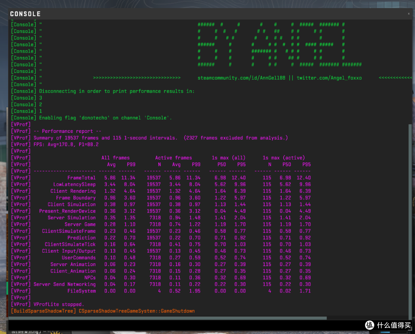Click the twitter.com/Angel_foxxo text

[x=329, y=78]
